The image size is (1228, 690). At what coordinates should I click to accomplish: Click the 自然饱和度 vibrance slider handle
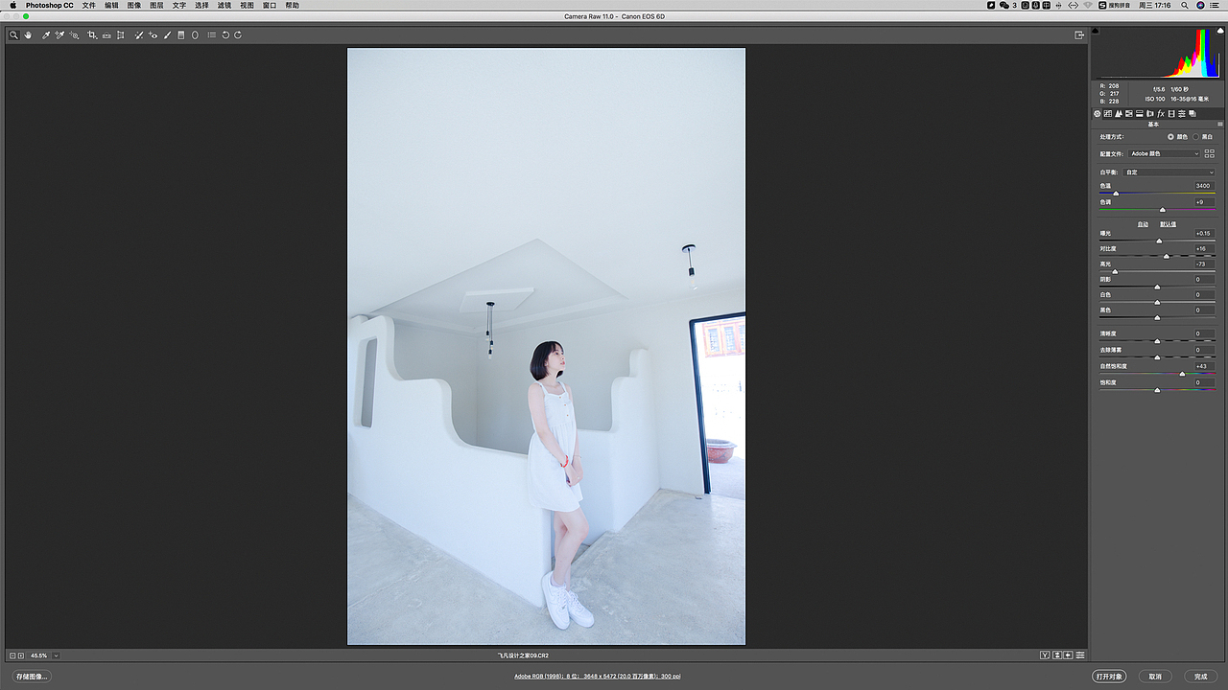pos(1182,374)
